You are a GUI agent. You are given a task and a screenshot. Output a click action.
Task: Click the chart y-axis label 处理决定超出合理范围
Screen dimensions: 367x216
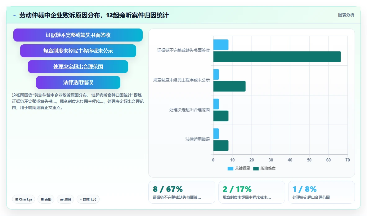[x=189, y=110]
